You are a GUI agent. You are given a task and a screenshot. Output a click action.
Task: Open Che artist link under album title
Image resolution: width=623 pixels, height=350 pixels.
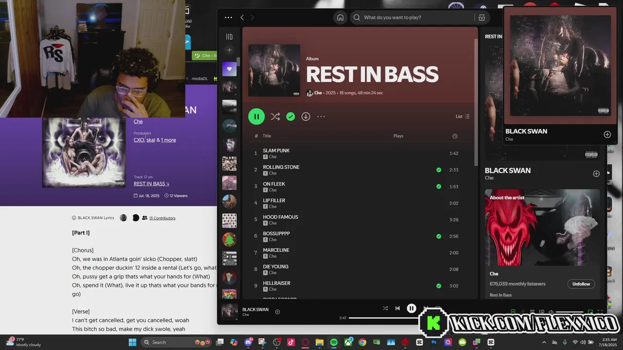point(318,93)
